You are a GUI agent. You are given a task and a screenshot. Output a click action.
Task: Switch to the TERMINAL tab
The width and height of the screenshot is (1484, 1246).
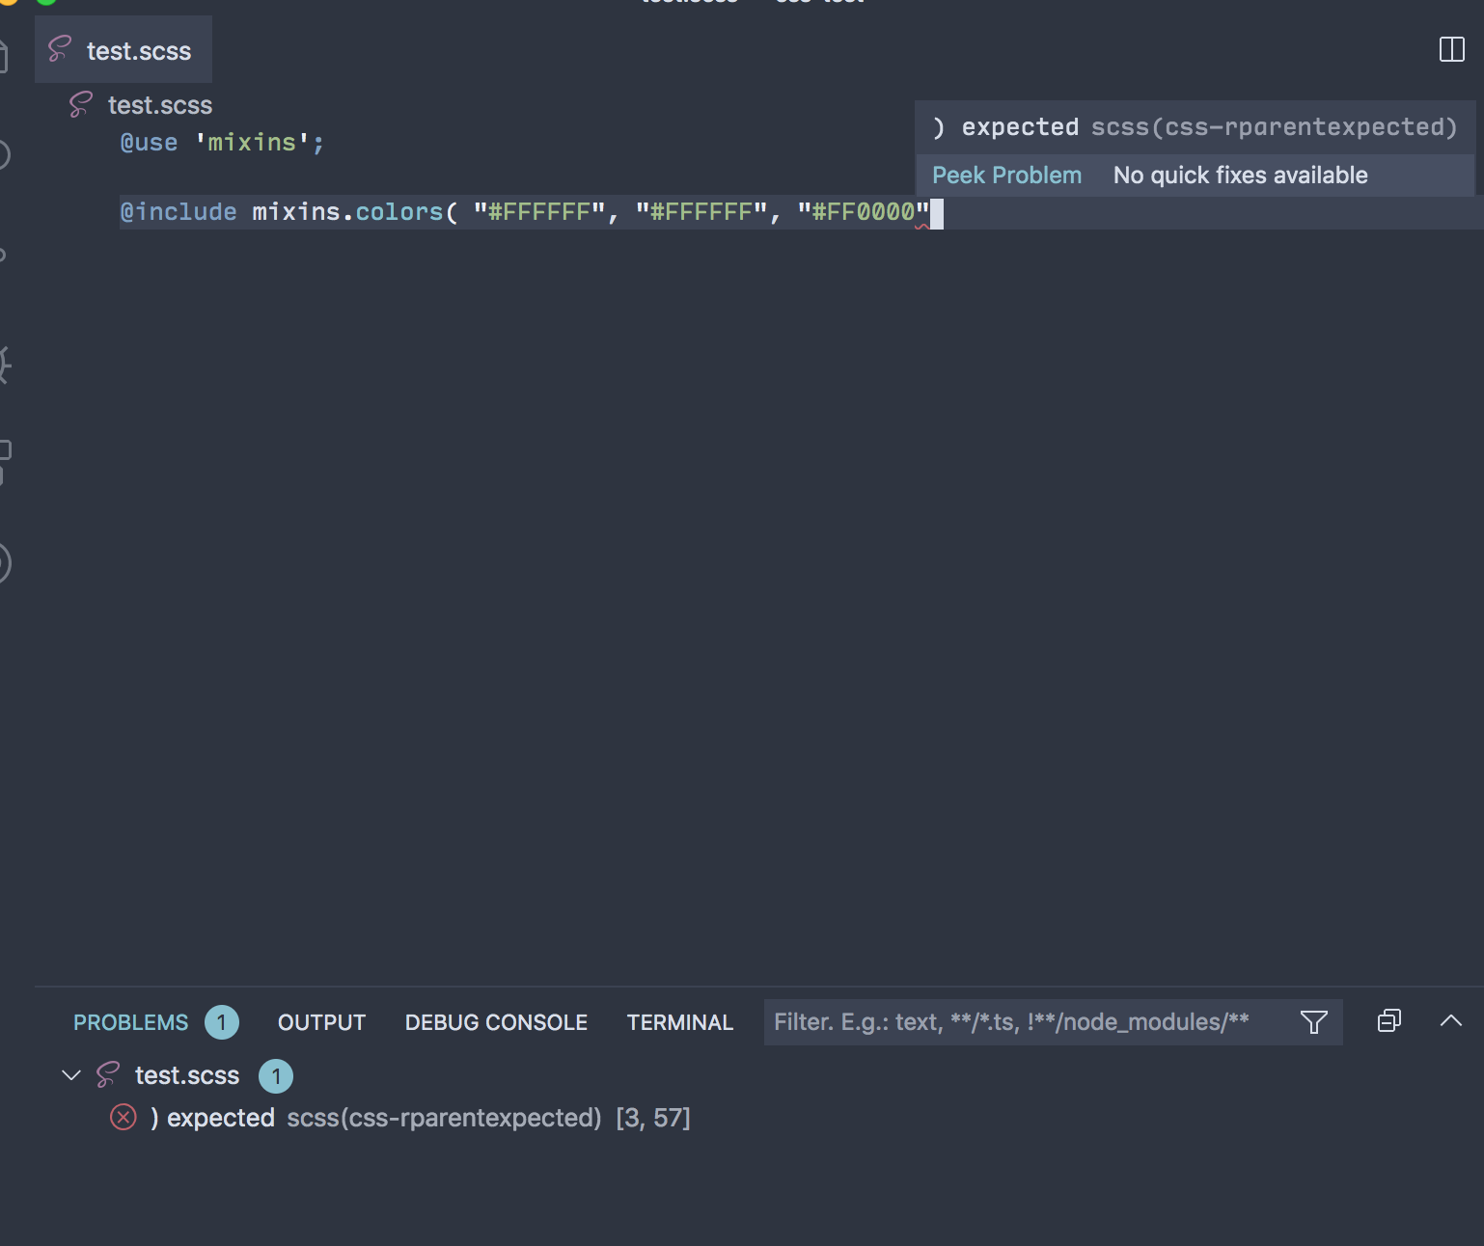679,1022
